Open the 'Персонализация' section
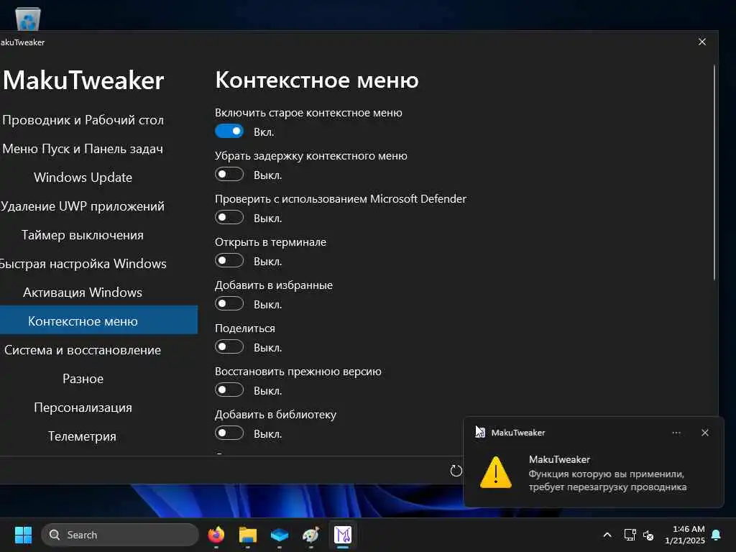The height and width of the screenshot is (552, 736). click(x=83, y=408)
